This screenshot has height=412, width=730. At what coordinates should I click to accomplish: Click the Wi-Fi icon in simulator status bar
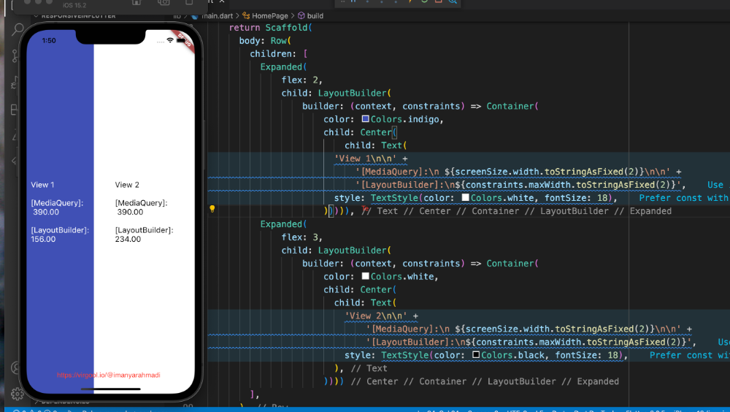pyautogui.click(x=170, y=41)
